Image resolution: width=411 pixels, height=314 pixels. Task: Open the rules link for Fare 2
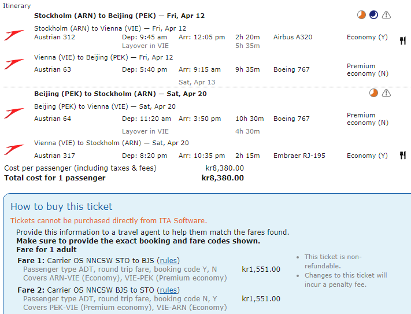[x=168, y=290]
